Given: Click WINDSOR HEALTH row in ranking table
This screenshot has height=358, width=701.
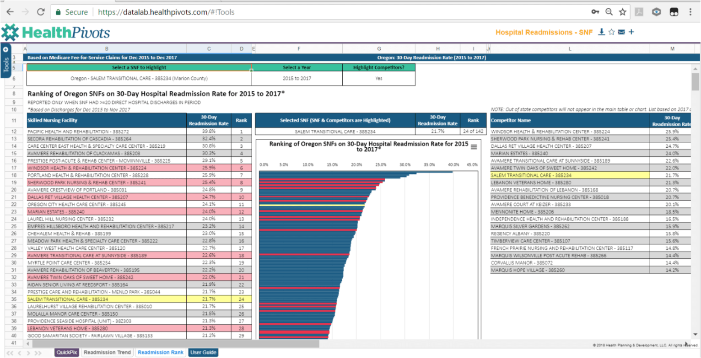Looking at the screenshot, I should tap(107, 168).
